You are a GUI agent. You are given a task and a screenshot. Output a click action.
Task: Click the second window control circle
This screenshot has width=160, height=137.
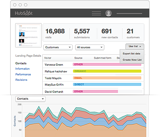tap(20, 5)
